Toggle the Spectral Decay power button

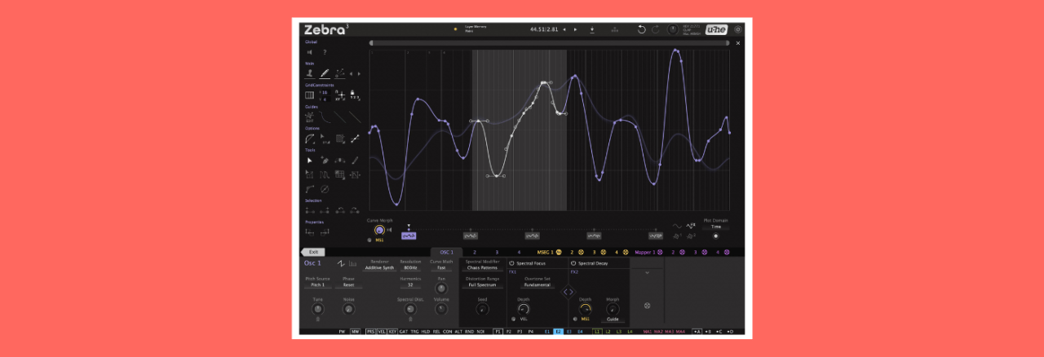click(573, 263)
